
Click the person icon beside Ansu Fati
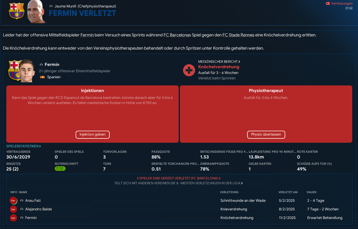[22, 200]
